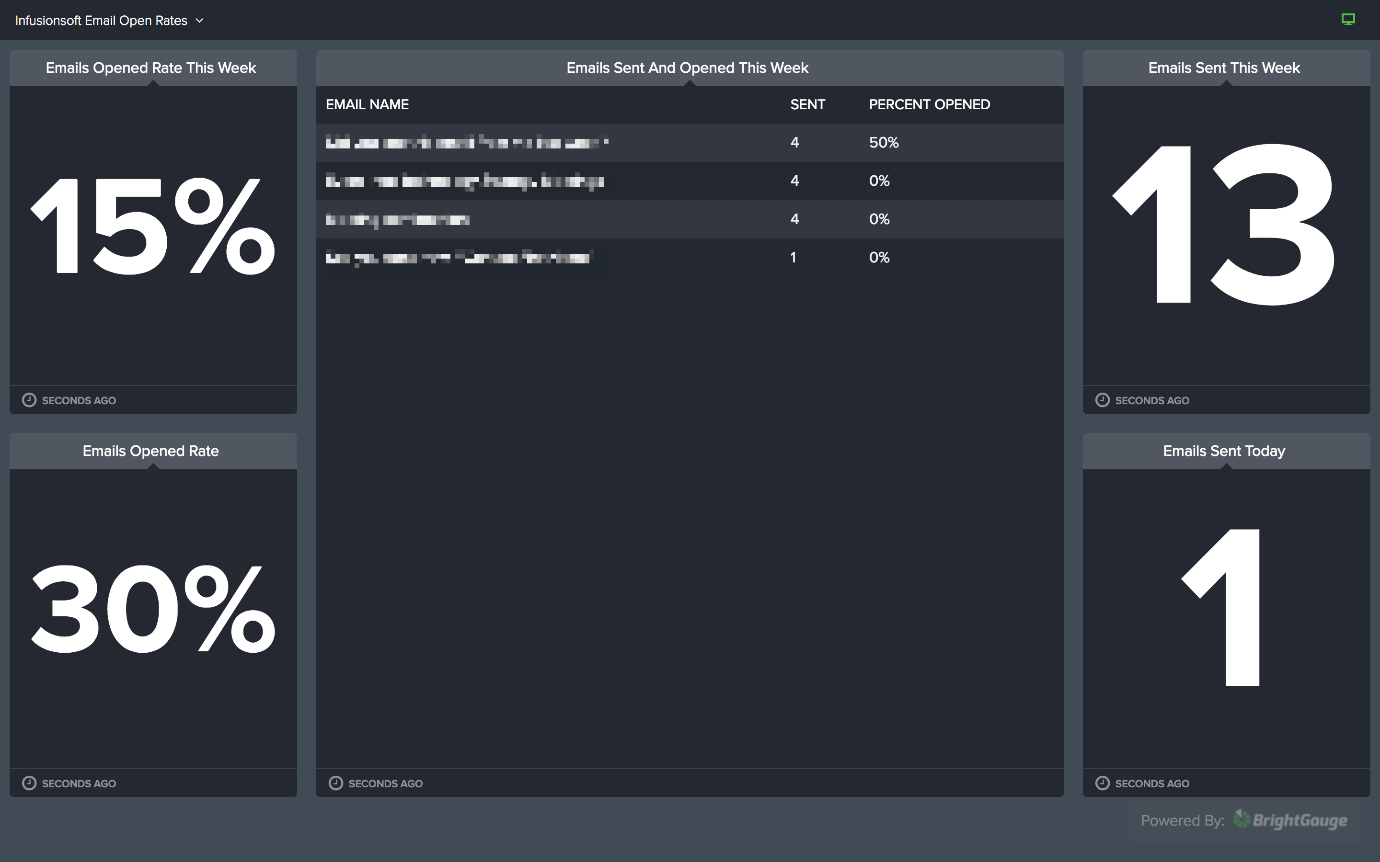Click the Emails Sent And Opened This Week title
The height and width of the screenshot is (862, 1380).
pos(687,68)
